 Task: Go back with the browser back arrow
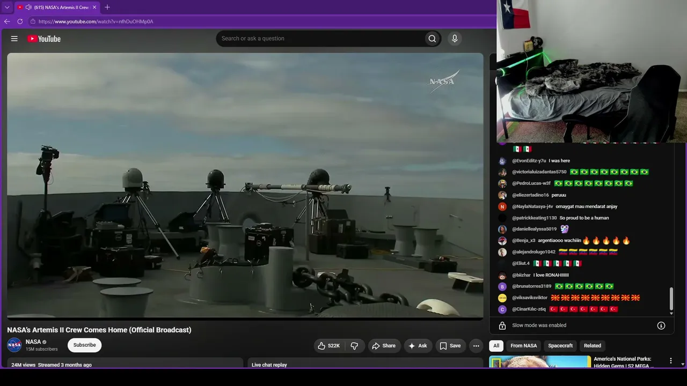7,21
